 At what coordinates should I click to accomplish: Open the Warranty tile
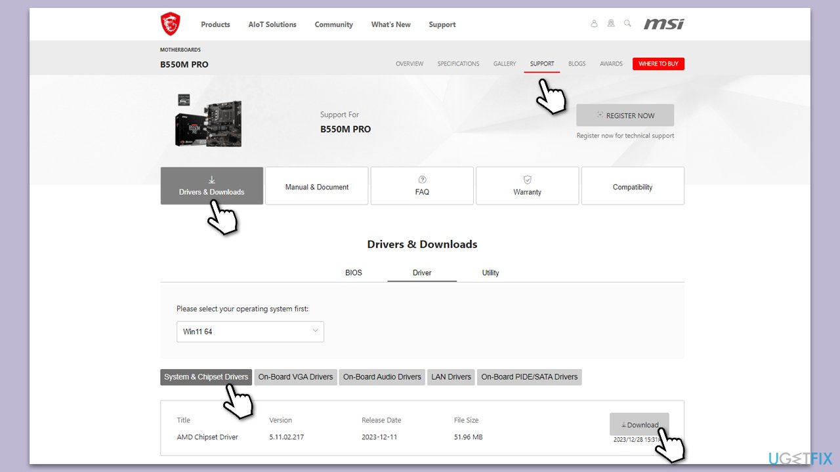click(528, 186)
